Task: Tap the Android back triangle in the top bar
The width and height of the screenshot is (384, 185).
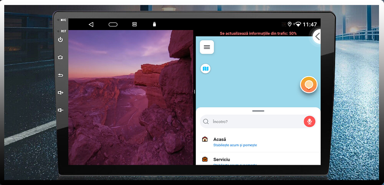Action: tap(91, 25)
